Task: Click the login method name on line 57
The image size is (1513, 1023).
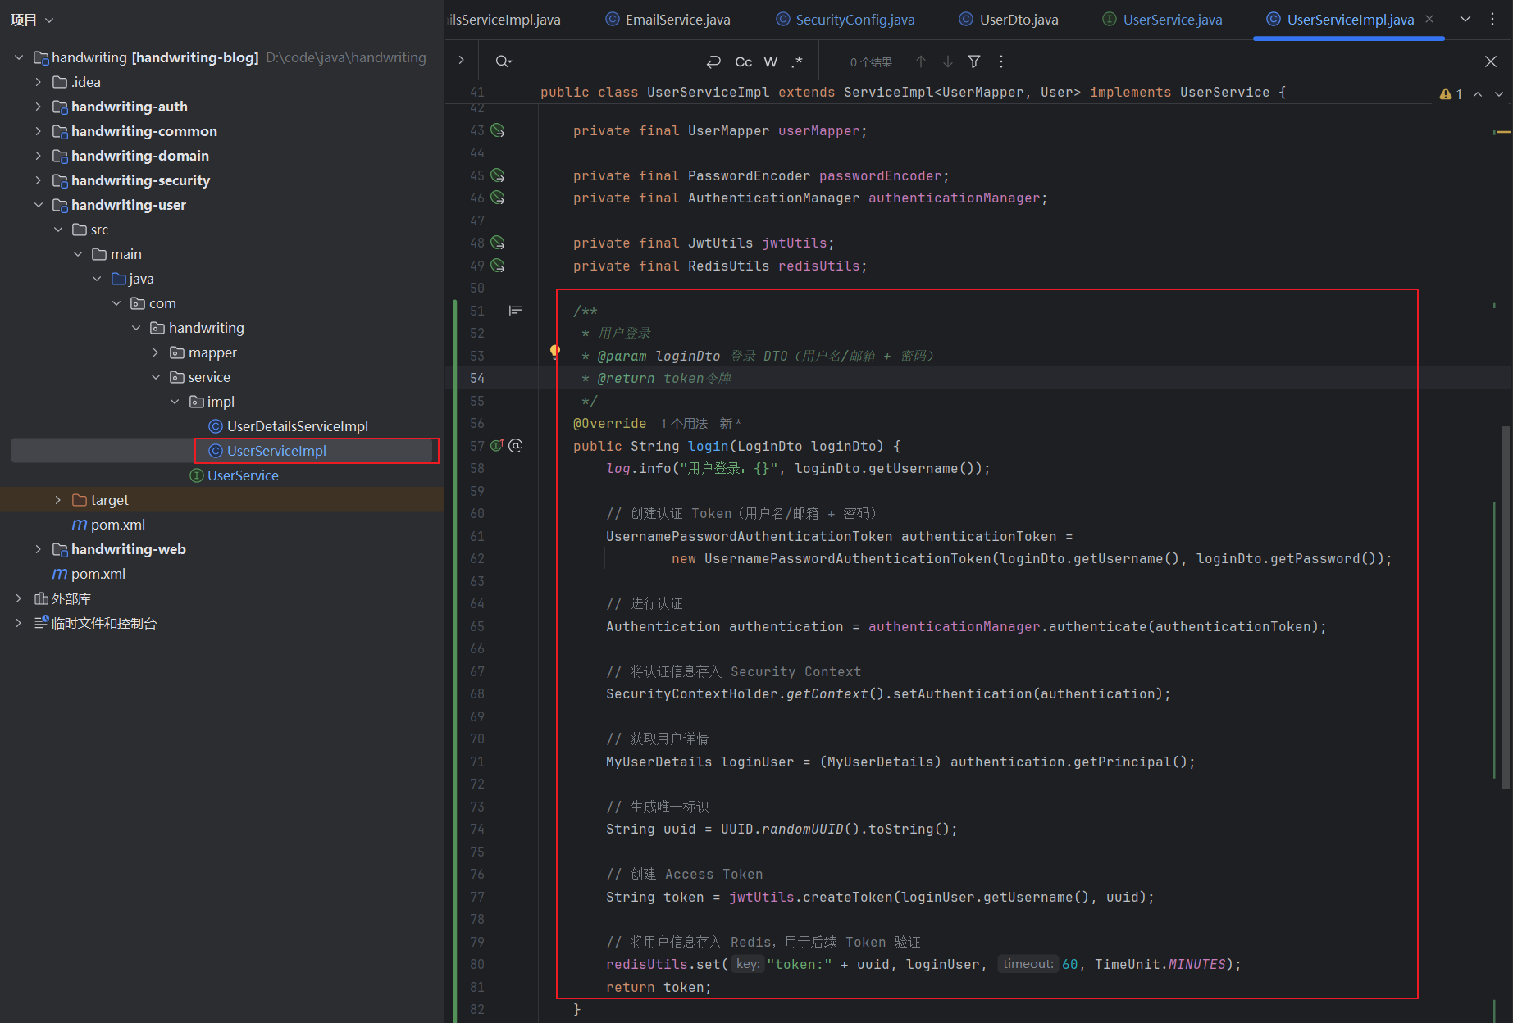Action: click(709, 446)
